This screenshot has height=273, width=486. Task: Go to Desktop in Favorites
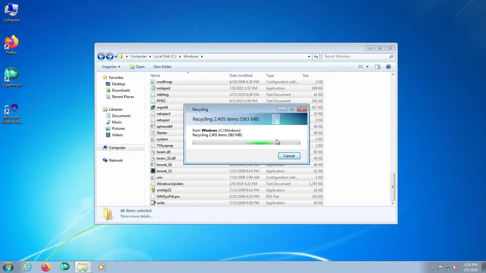pos(115,84)
